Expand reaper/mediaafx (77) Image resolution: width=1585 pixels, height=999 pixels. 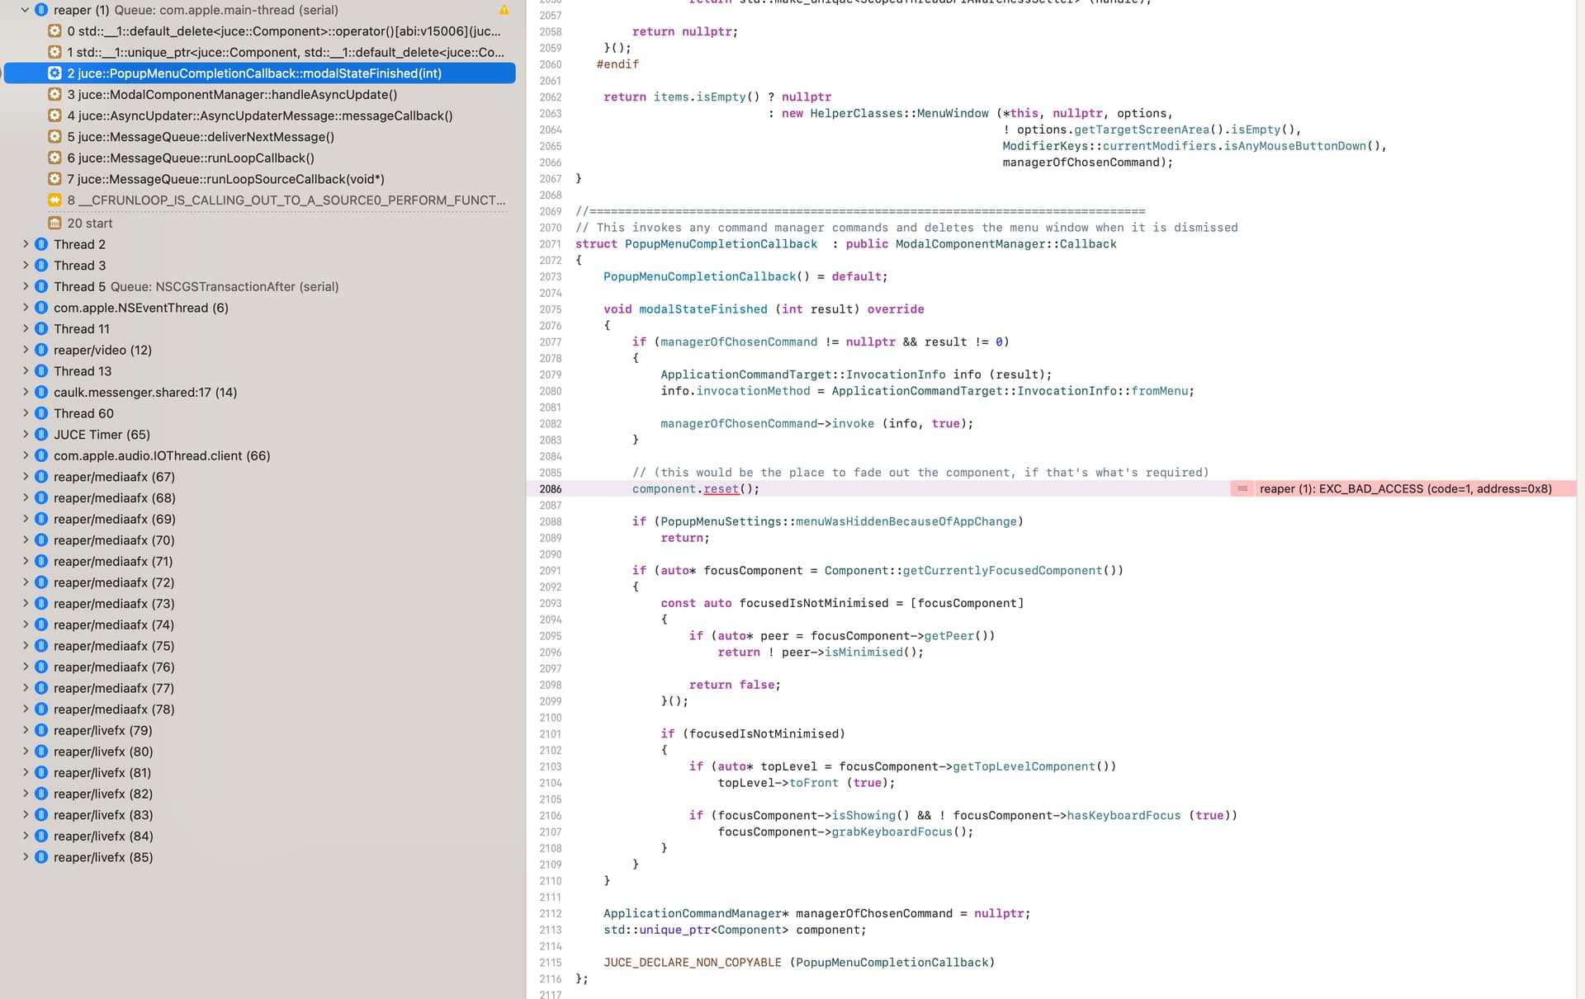pos(25,688)
